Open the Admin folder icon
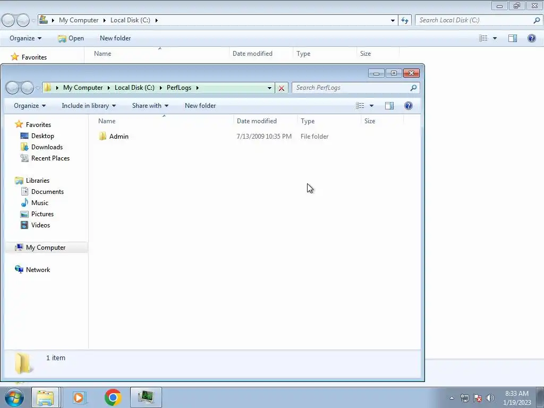The image size is (544, 408). [103, 137]
